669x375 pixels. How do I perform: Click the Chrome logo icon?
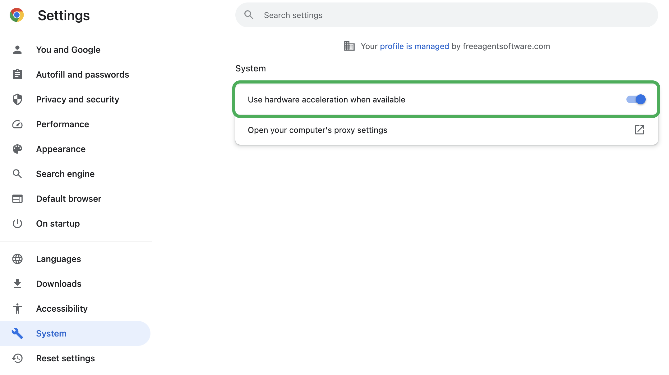click(x=17, y=15)
